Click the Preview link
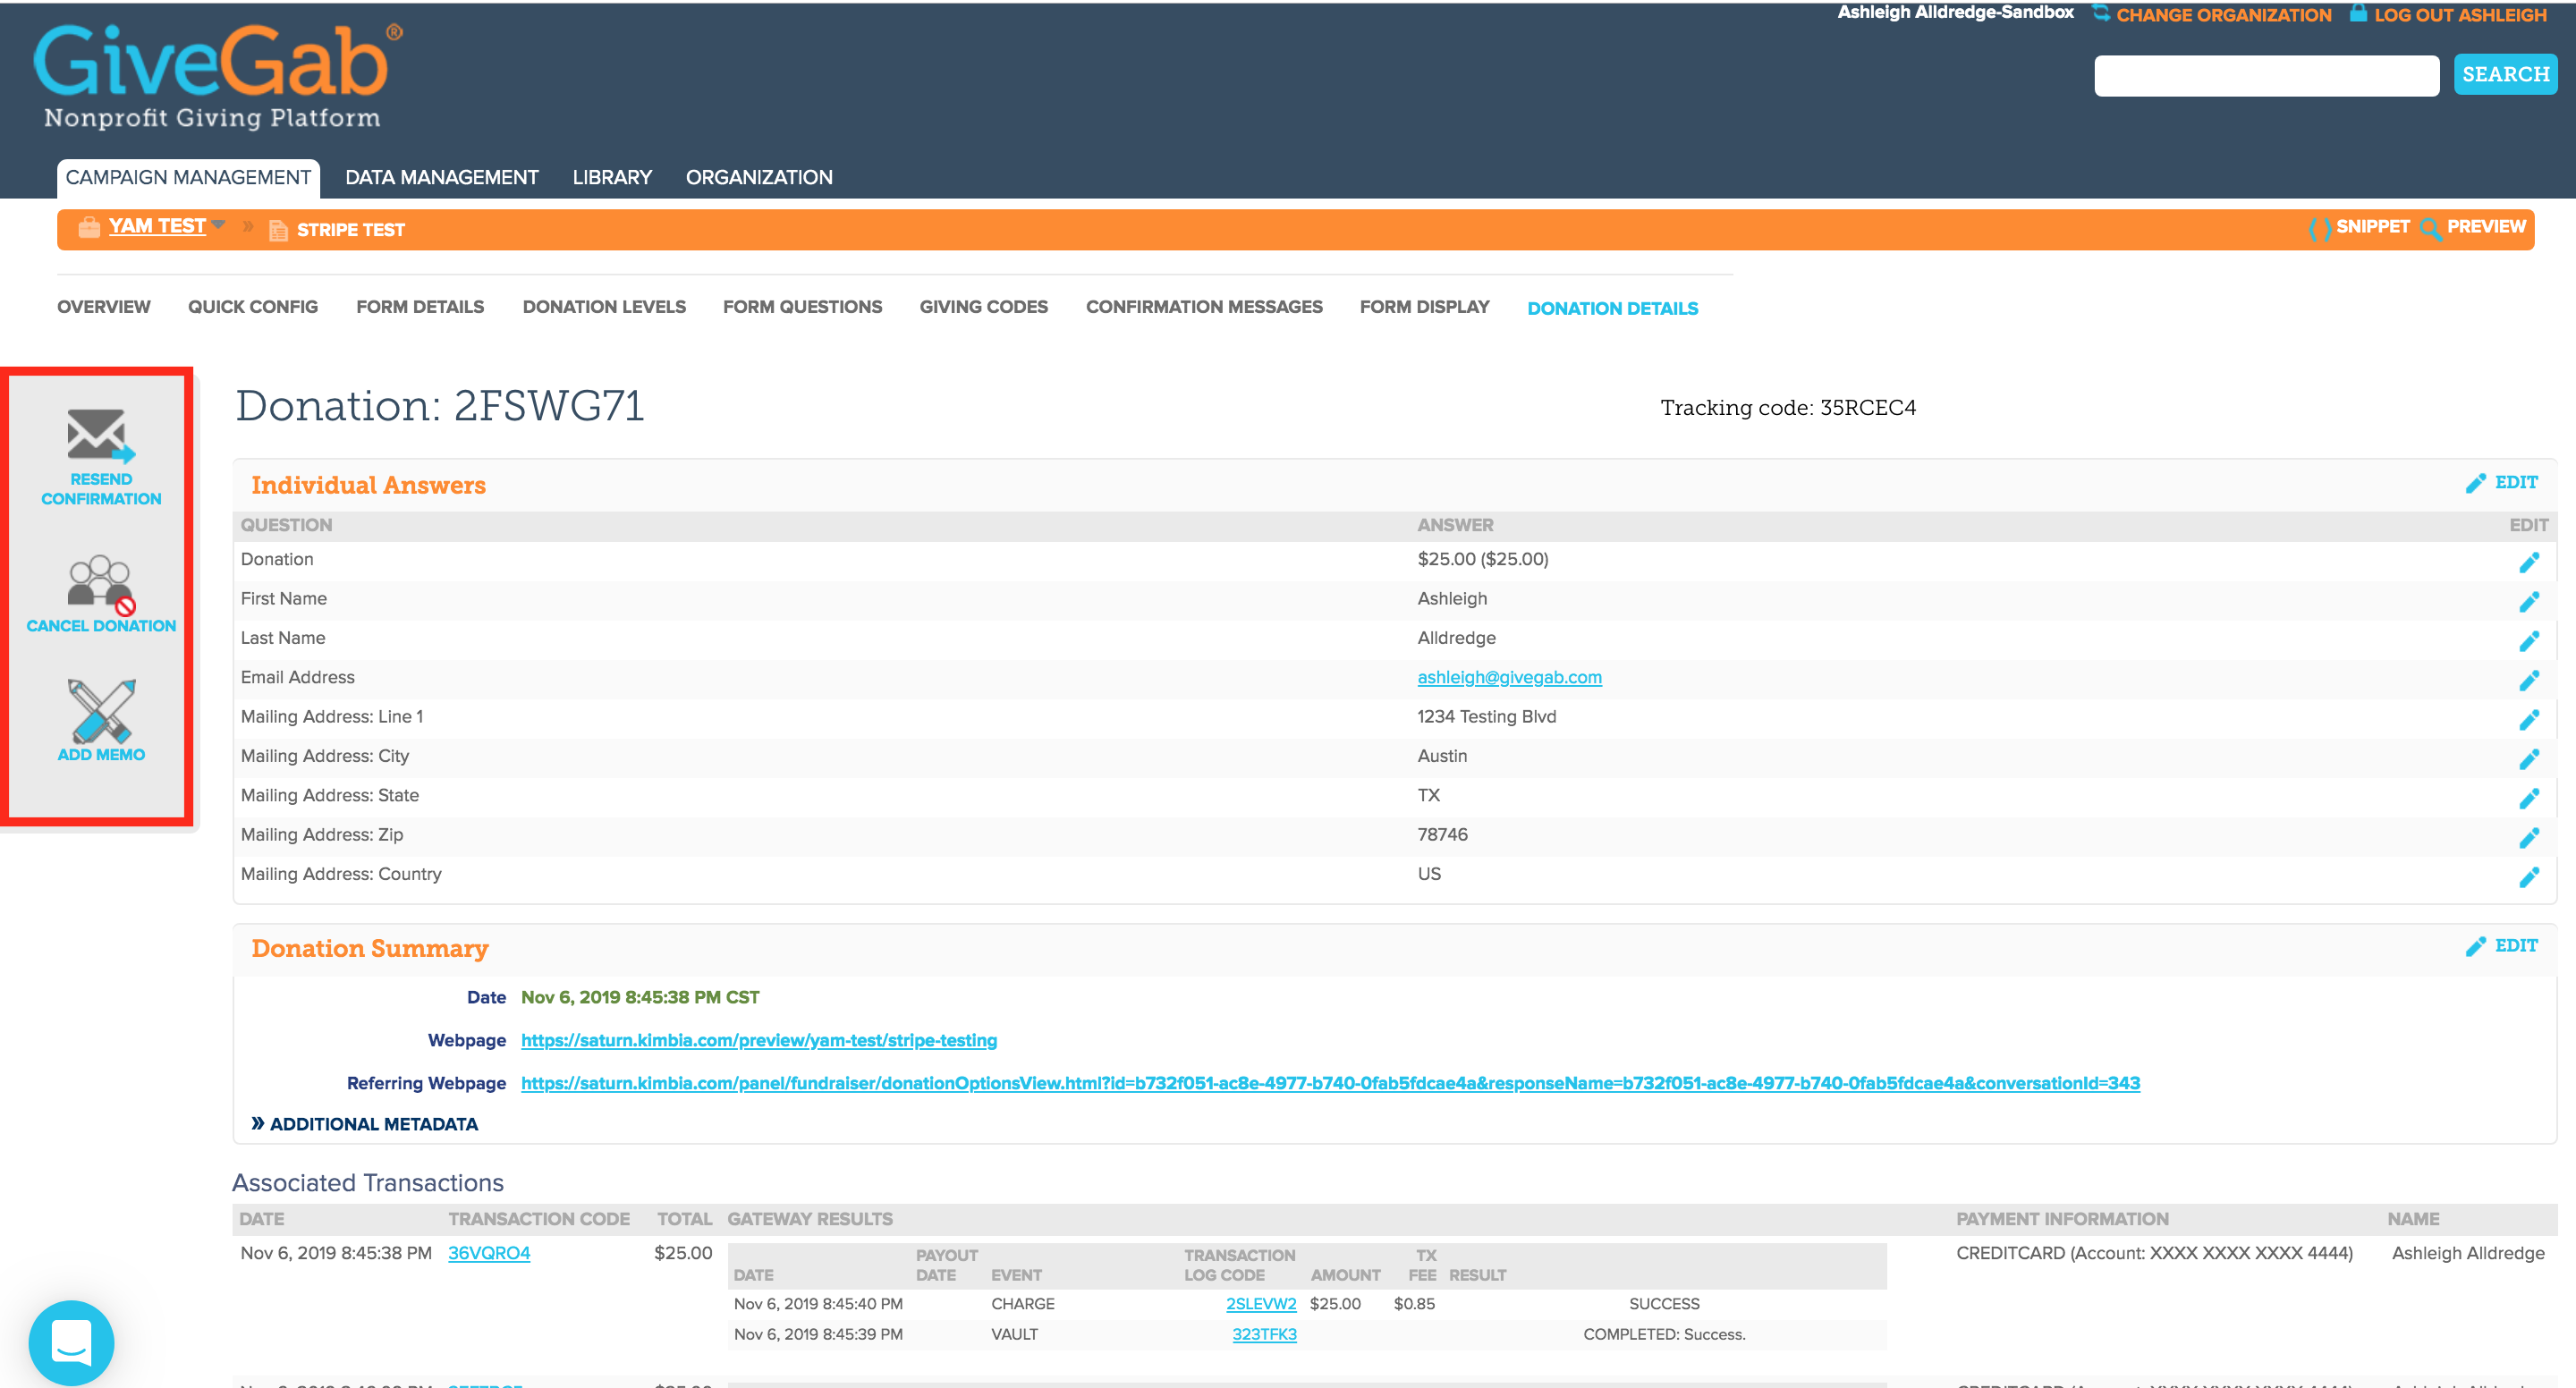This screenshot has height=1388, width=2576. [2486, 227]
